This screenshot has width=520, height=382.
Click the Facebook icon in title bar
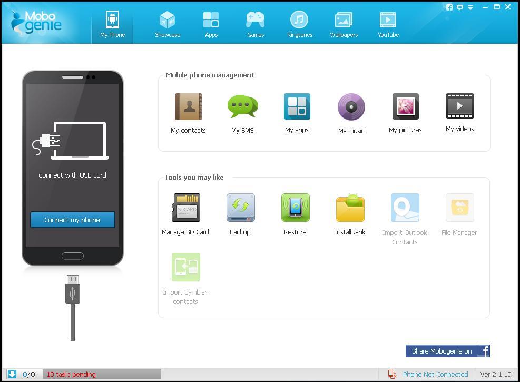449,7
